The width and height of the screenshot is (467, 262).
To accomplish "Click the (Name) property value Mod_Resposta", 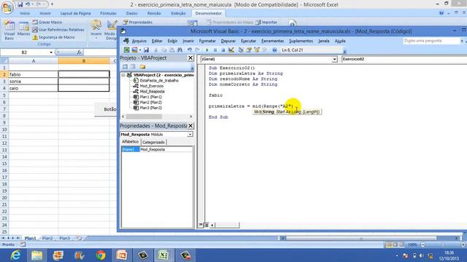I will 166,149.
